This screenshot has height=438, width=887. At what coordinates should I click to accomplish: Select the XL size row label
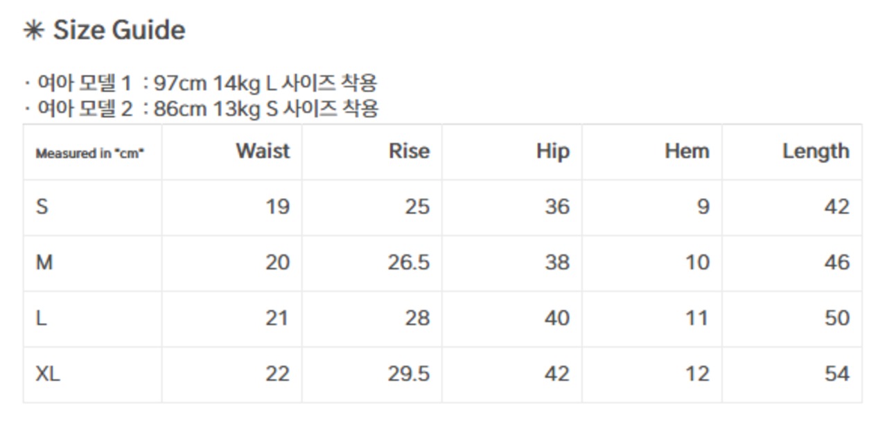(48, 374)
